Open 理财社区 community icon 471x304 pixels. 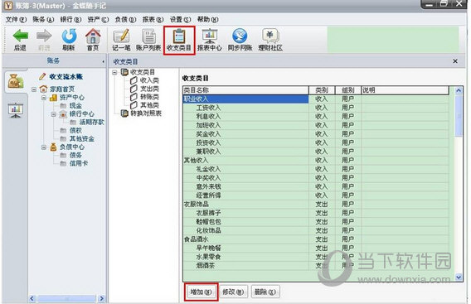coord(270,36)
